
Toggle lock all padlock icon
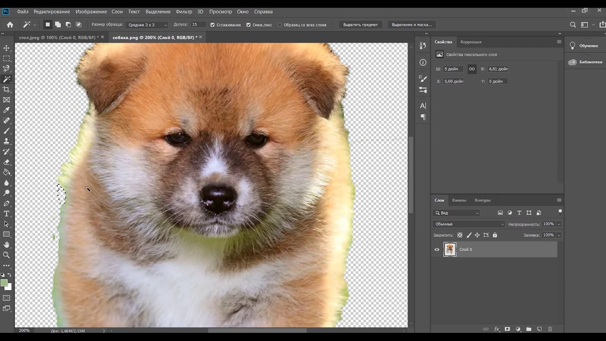495,235
